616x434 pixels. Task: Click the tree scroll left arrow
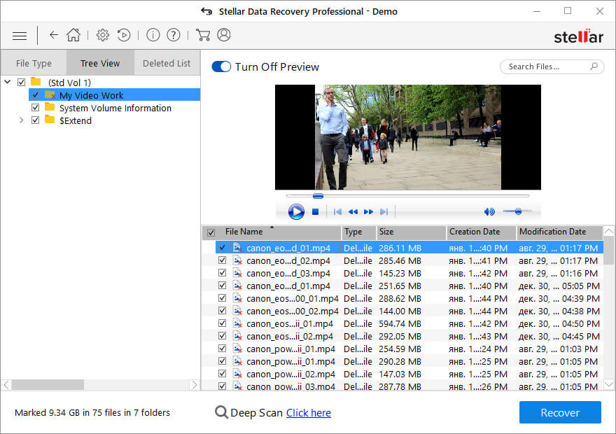tap(7, 384)
